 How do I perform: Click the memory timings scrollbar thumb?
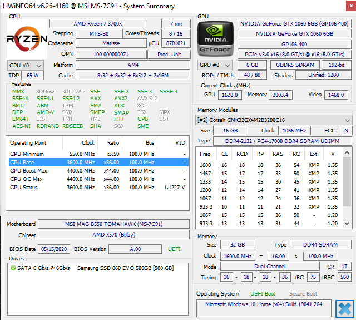tap(347, 181)
